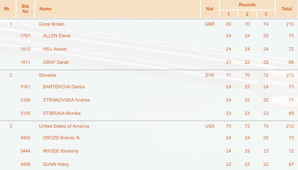Viewport: 298px width, 170px height.
Task: Click the Bib No column header
Action: 25,9
